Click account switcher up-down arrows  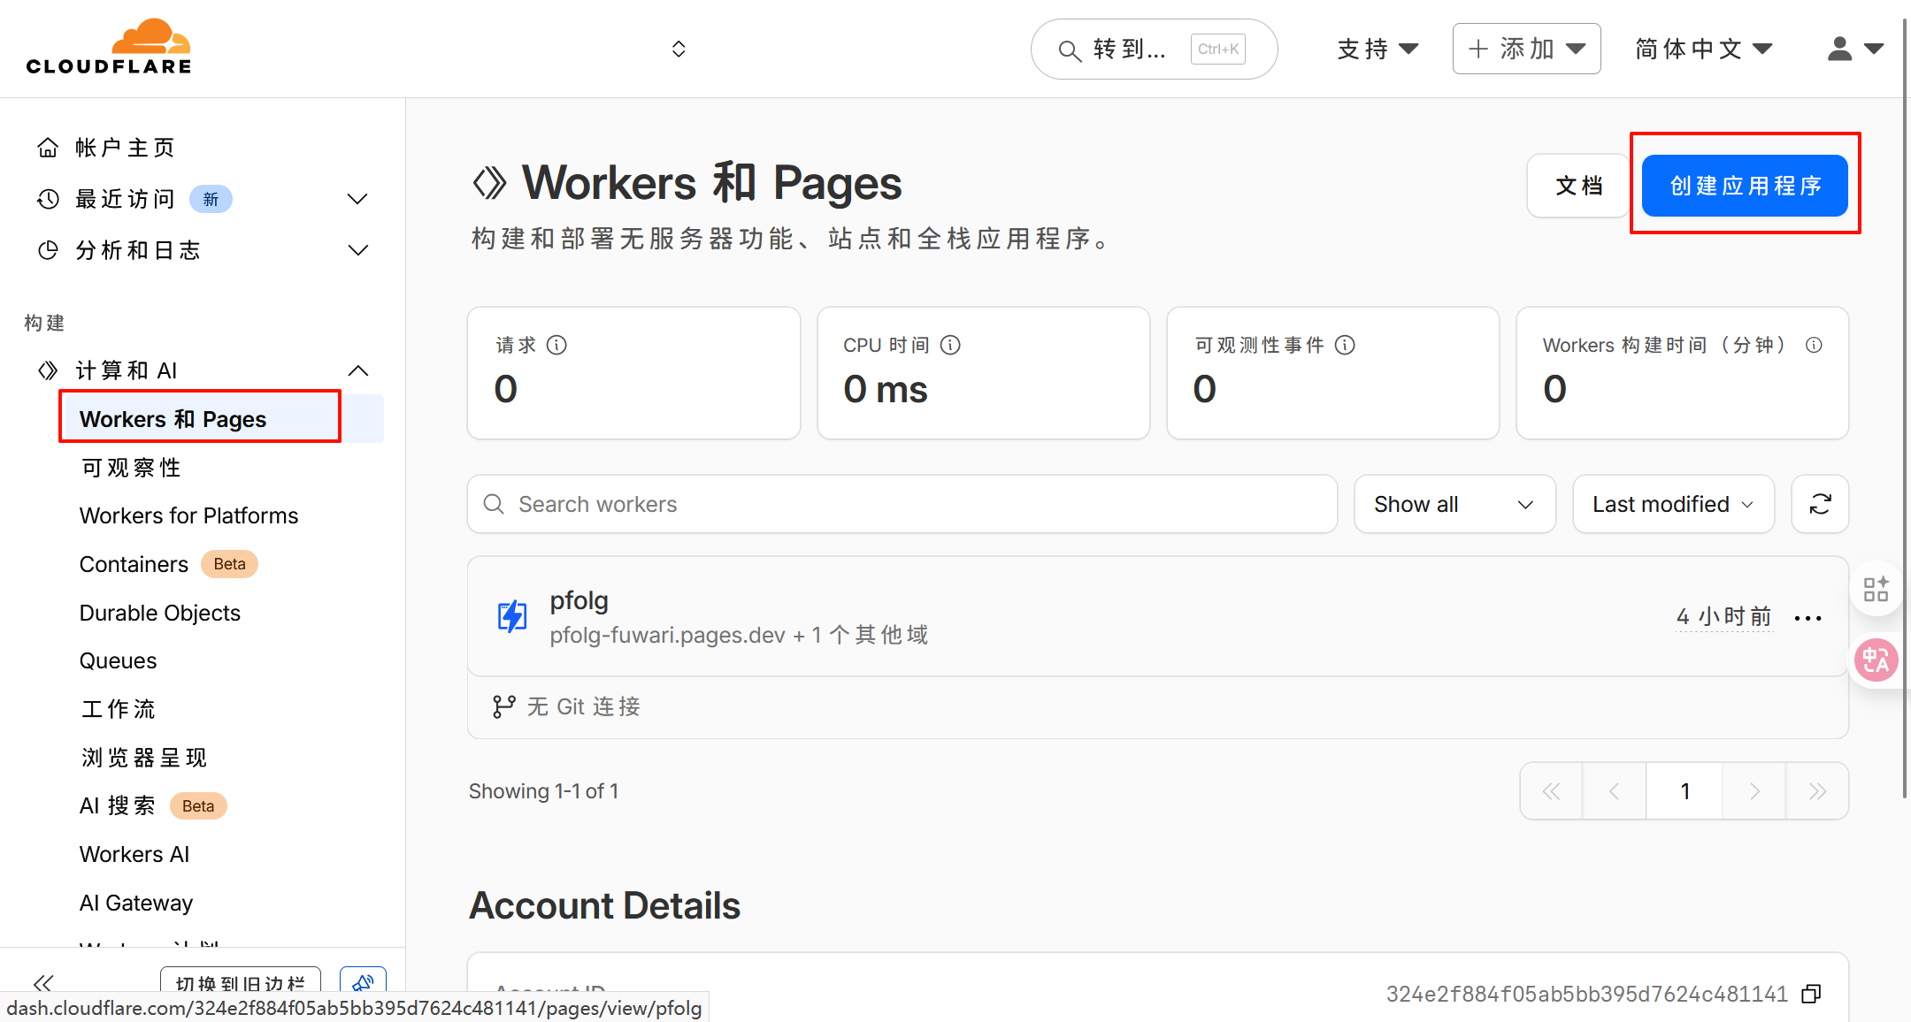[679, 49]
